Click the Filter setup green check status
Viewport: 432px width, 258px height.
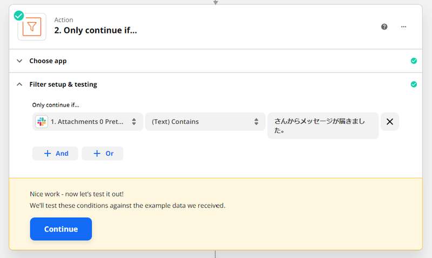pos(414,85)
